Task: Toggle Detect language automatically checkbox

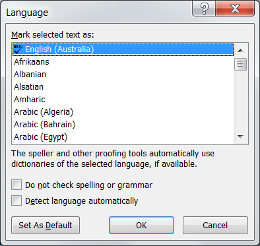Action: [16, 200]
